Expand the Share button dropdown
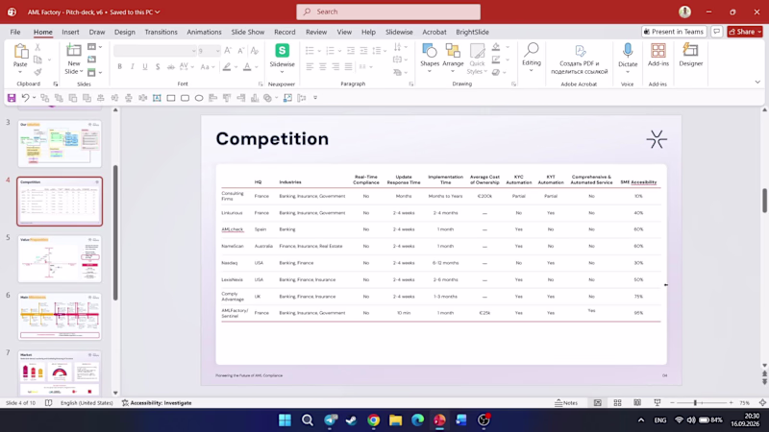The image size is (769, 432). pos(759,32)
